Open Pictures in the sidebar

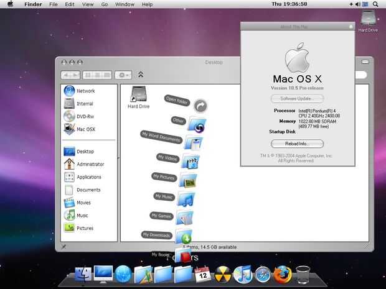point(79,228)
